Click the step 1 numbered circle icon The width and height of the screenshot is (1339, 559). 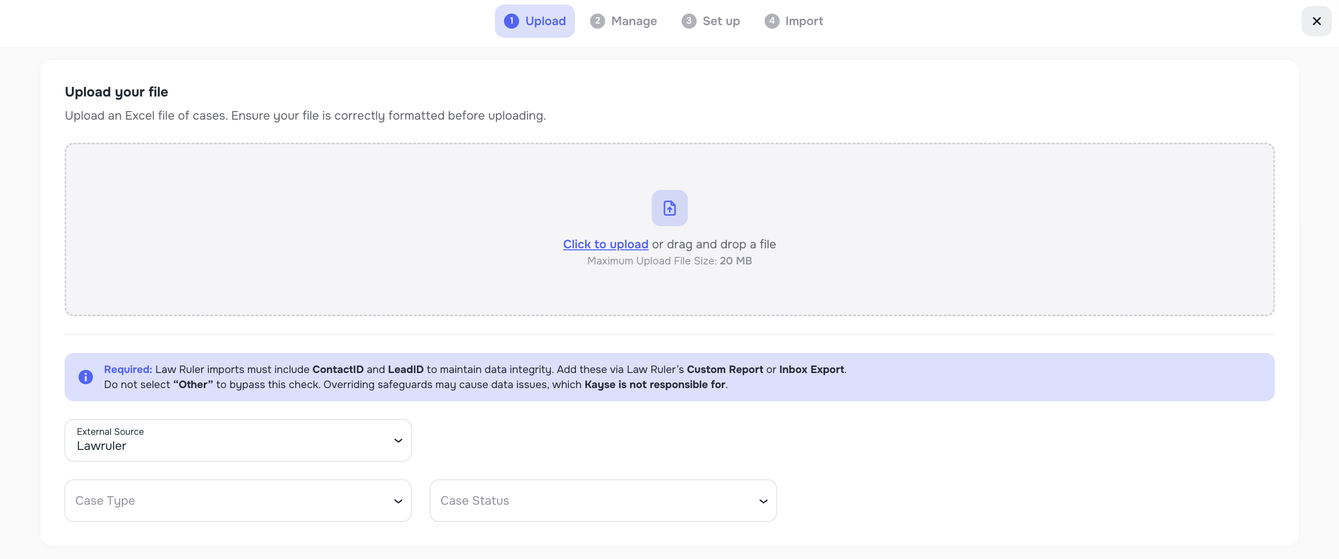click(x=511, y=21)
